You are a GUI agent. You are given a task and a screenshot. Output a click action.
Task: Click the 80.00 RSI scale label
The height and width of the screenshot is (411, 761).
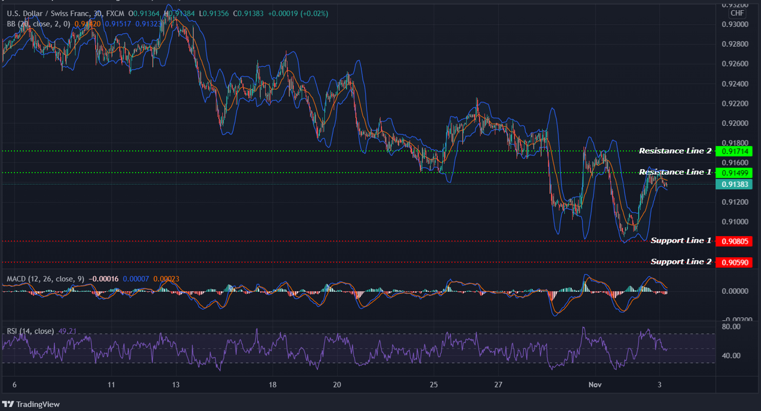731,326
